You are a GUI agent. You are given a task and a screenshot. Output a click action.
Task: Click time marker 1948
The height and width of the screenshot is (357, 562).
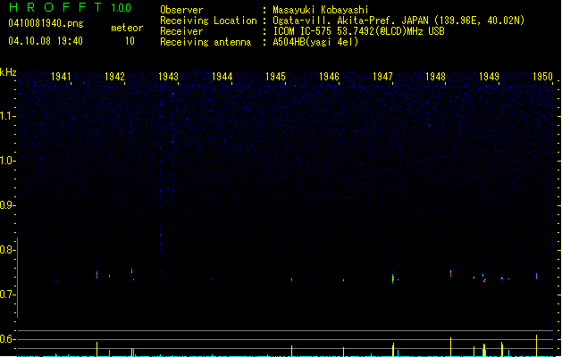coord(435,77)
